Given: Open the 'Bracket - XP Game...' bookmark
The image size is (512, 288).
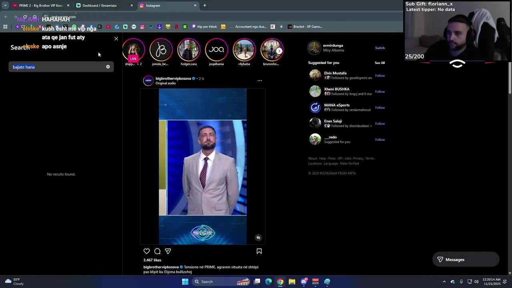Looking at the screenshot, I should (305, 27).
